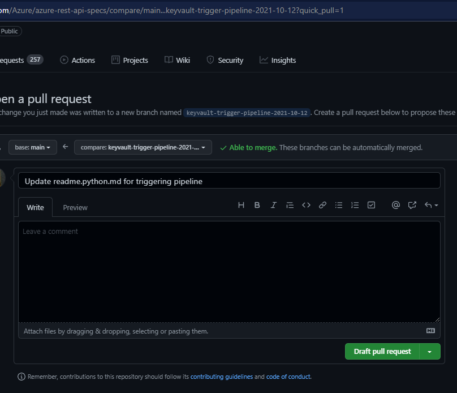The height and width of the screenshot is (393, 457).
Task: Insert heading with the H icon
Action: tap(241, 205)
